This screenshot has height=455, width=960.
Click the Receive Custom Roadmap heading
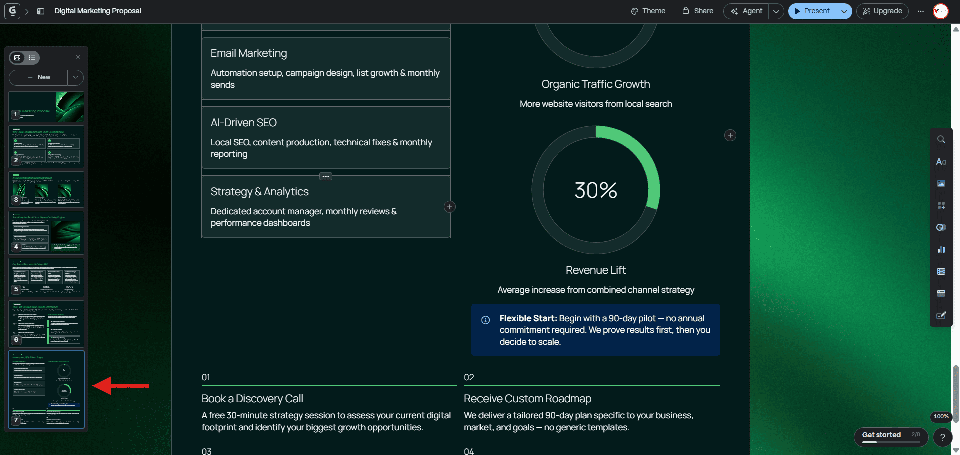[x=528, y=399]
